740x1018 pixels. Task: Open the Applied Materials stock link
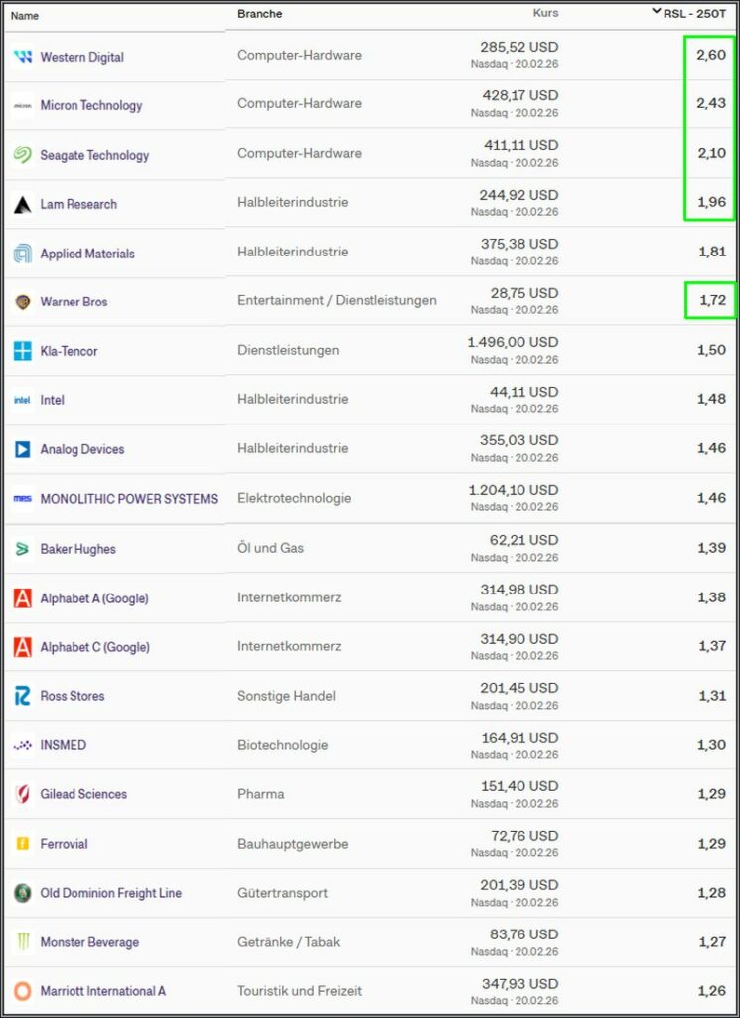click(x=87, y=254)
